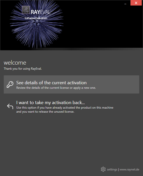This screenshot has height=176, width=143.
Task: Click the separator bar between settings and www.raynet.de
Action: click(x=118, y=169)
